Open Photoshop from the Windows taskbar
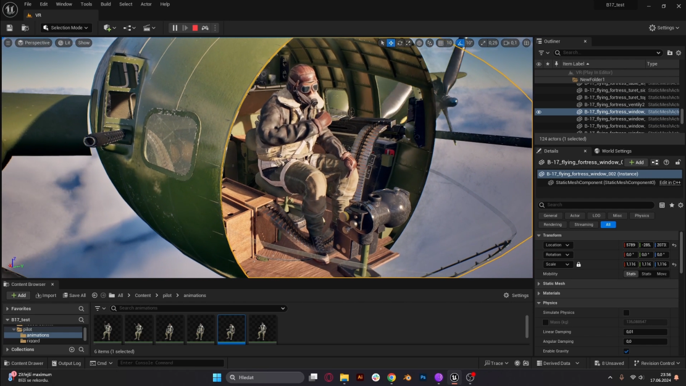The width and height of the screenshot is (686, 386). (x=423, y=377)
